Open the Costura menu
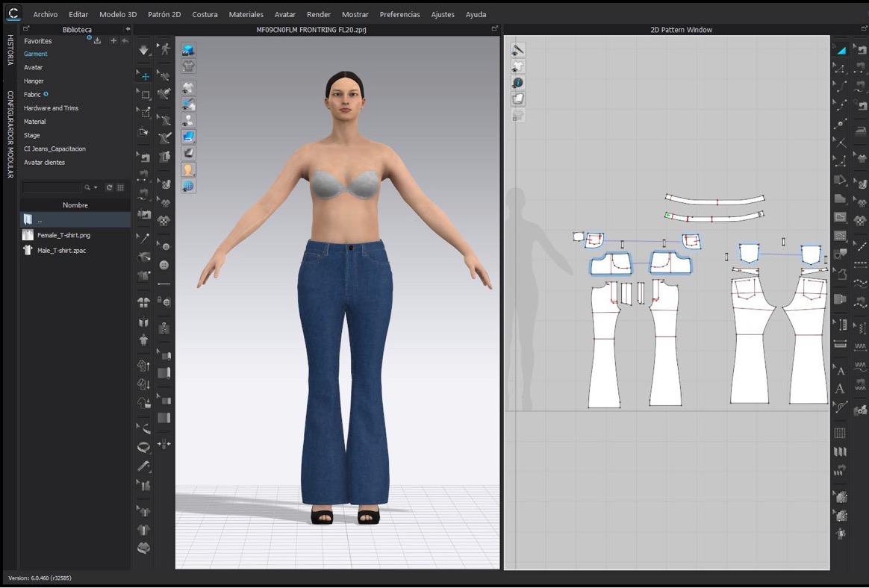Screen dimensions: 869x588 (x=205, y=14)
